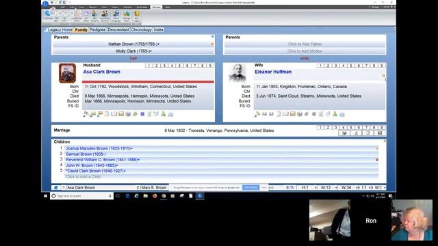
Task: Open Microsoft Edge from taskbar
Action: click(127, 196)
